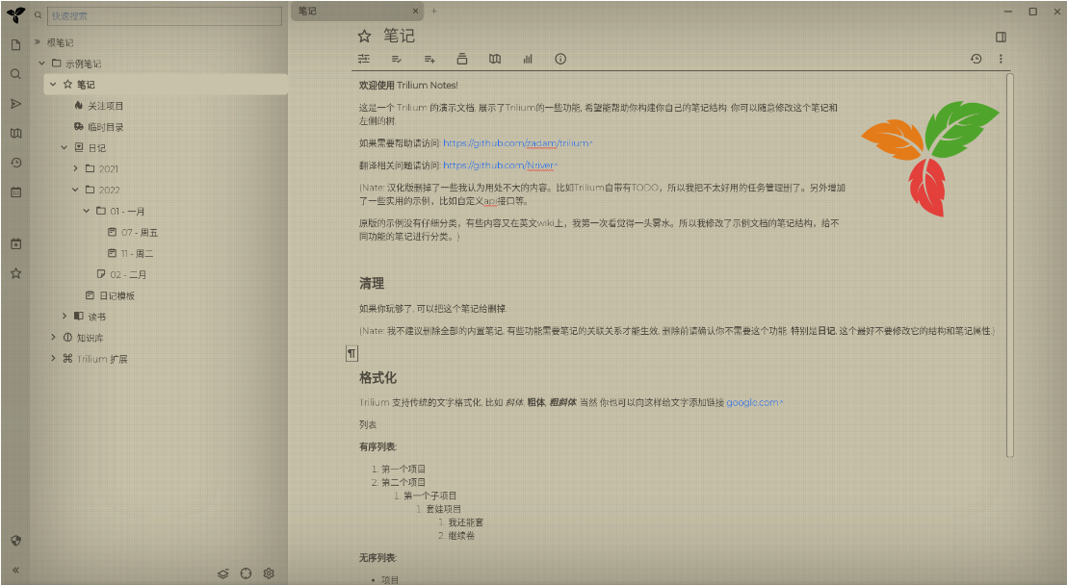Viewport: 1067px width, 585px height.
Task: Collapse the 2022 folder in the tree
Action: [75, 190]
